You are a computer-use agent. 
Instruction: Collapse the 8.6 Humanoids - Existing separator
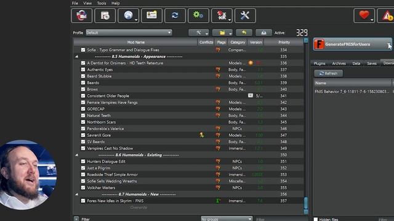tap(76, 155)
